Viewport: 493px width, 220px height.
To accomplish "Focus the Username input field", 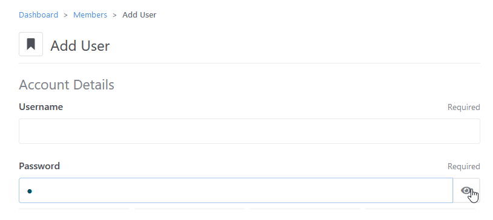I will 250,131.
